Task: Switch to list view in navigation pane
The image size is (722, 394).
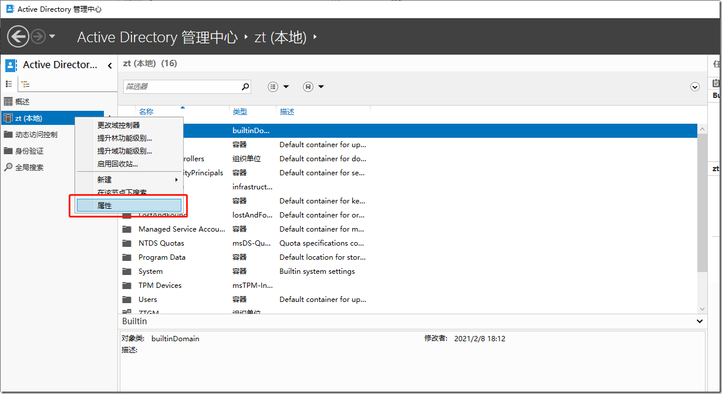Action: [9, 84]
